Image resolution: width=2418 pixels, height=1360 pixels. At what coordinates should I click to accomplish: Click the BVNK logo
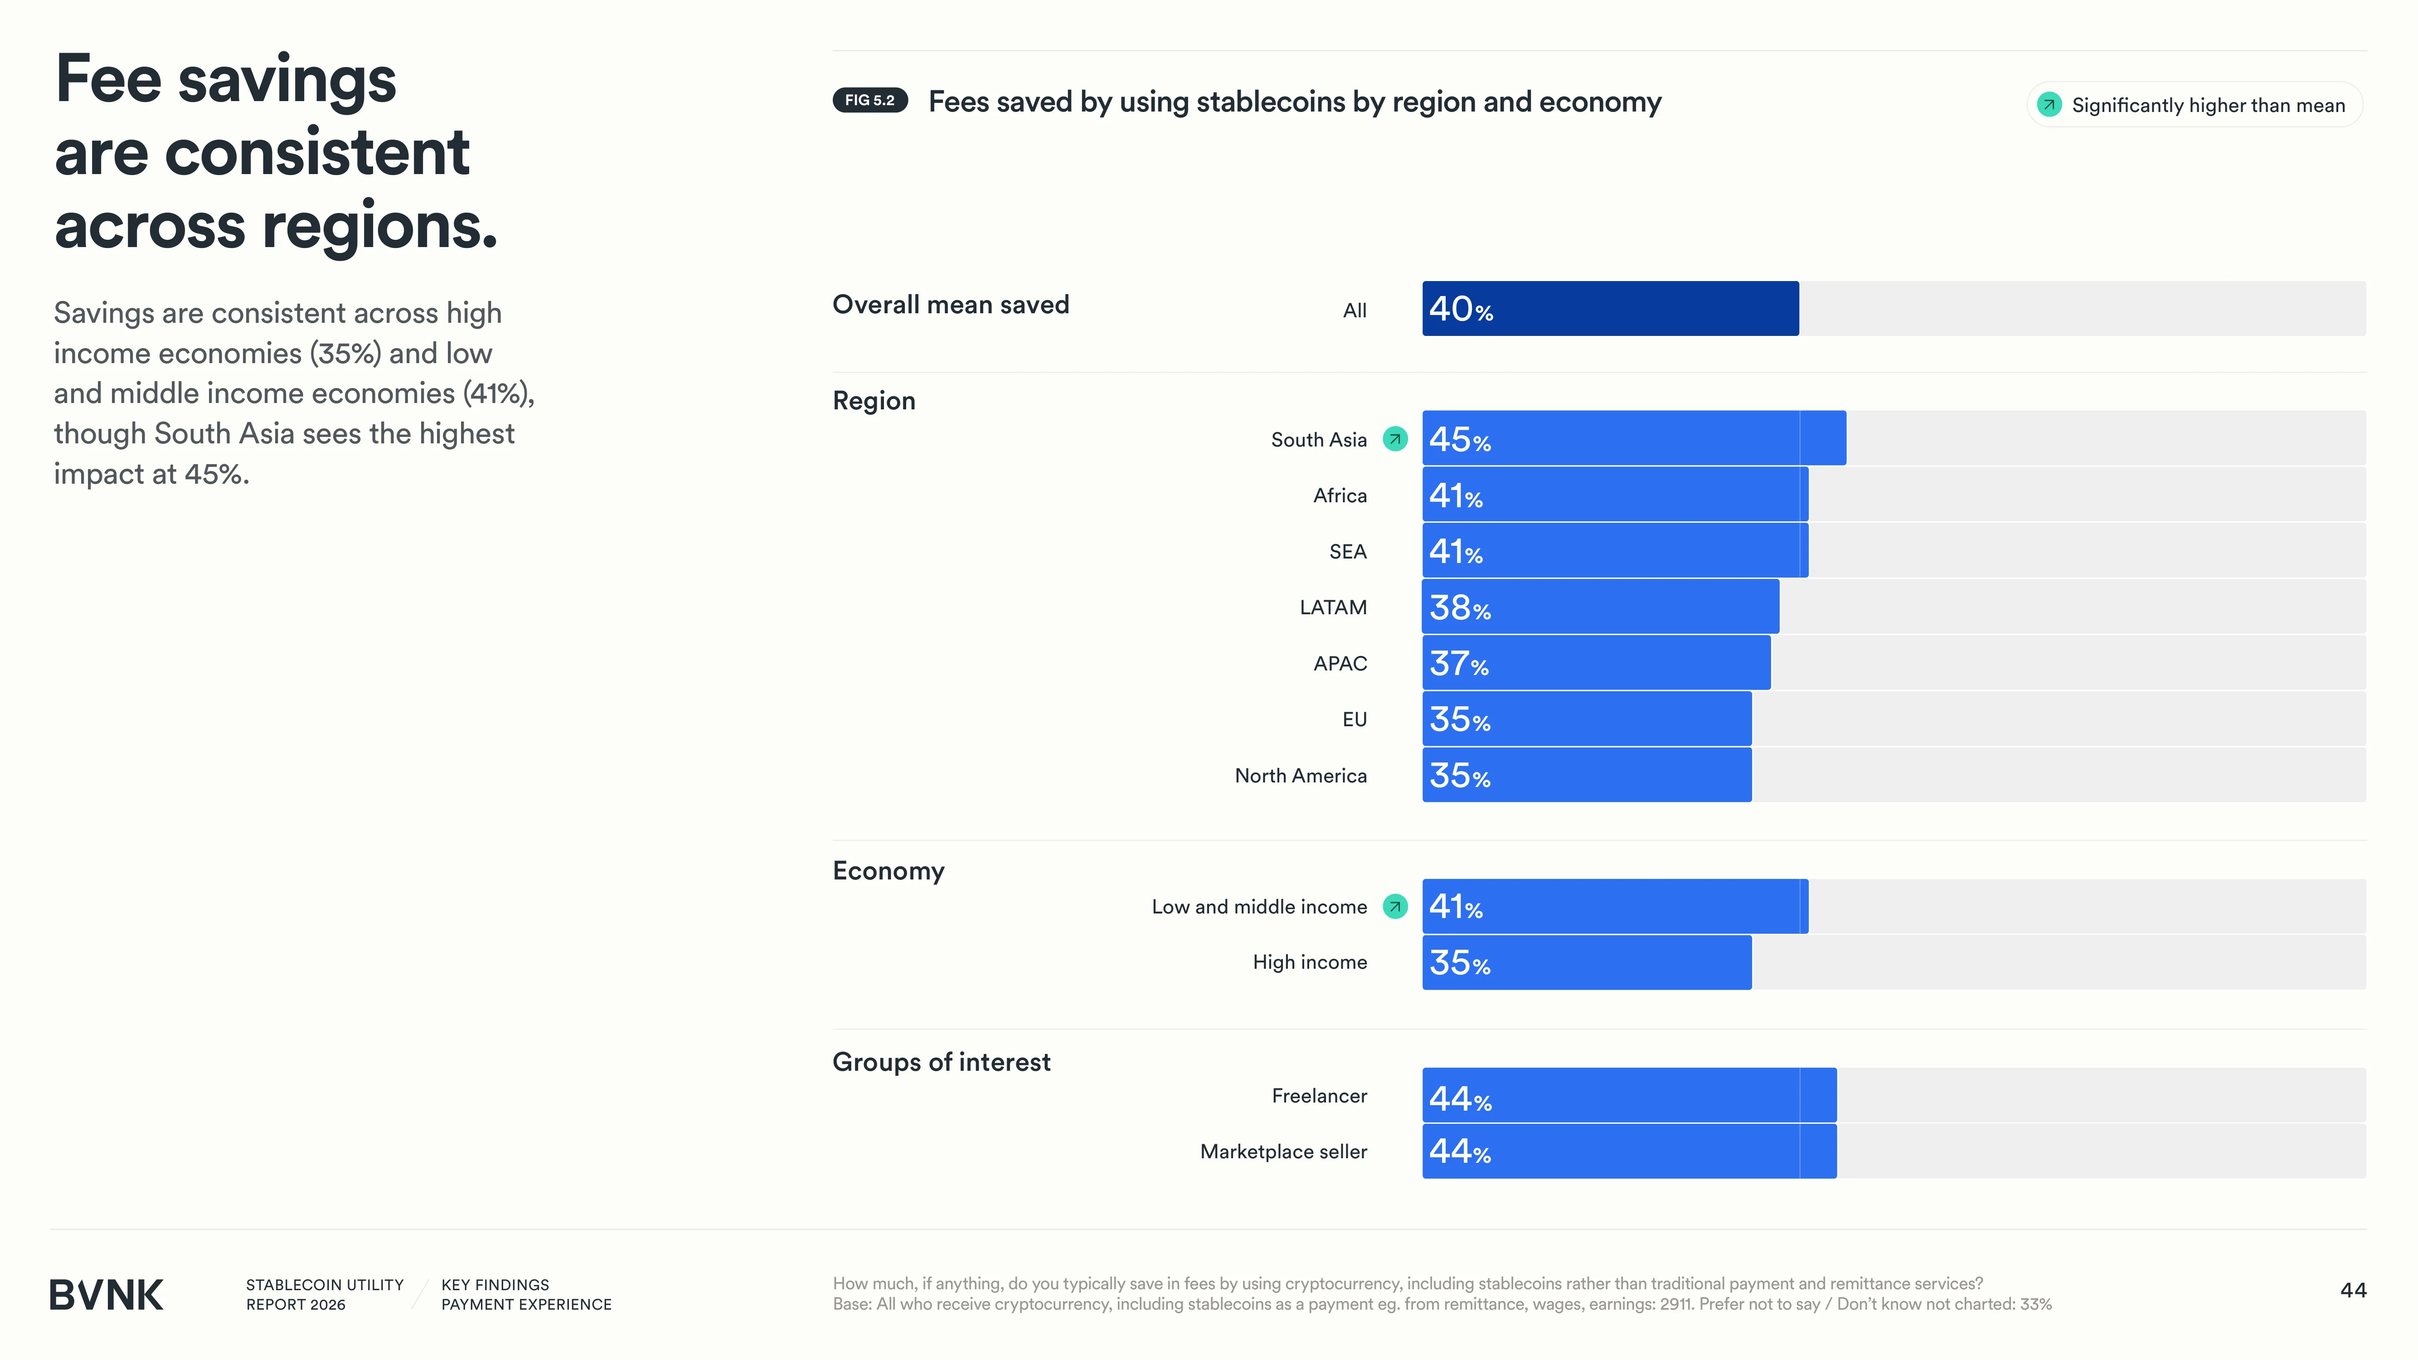[106, 1294]
